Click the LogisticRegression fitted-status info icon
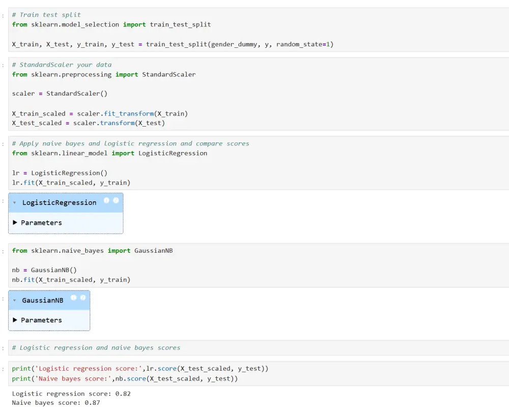The width and height of the screenshot is (509, 417). click(116, 200)
